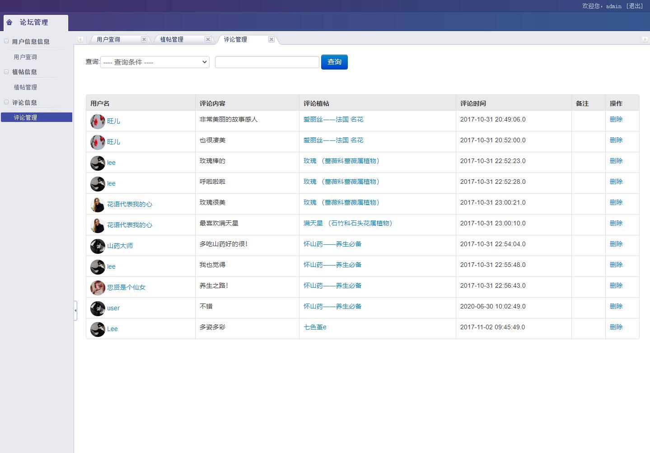The width and height of the screenshot is (650, 453).
Task: Collapse the sidebar using the edge arrow icon
Action: 75,310
